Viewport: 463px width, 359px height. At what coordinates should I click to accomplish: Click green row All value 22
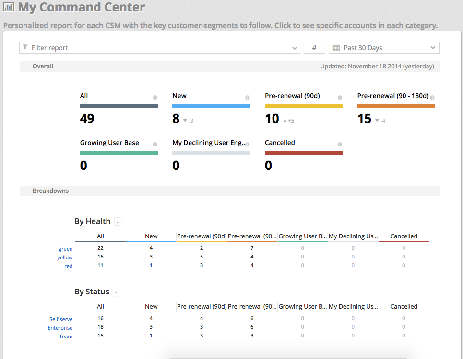point(100,248)
